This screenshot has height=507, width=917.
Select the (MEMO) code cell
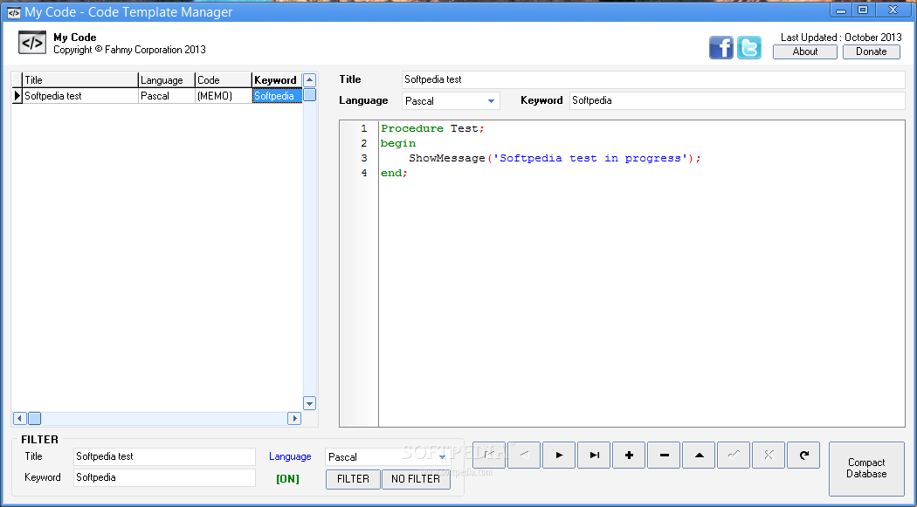click(x=224, y=96)
